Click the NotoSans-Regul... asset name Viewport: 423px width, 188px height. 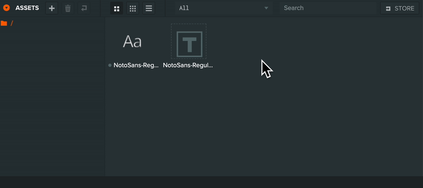tap(188, 65)
